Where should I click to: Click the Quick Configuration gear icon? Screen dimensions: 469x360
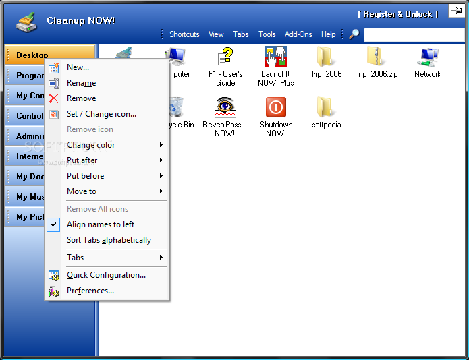(x=54, y=276)
